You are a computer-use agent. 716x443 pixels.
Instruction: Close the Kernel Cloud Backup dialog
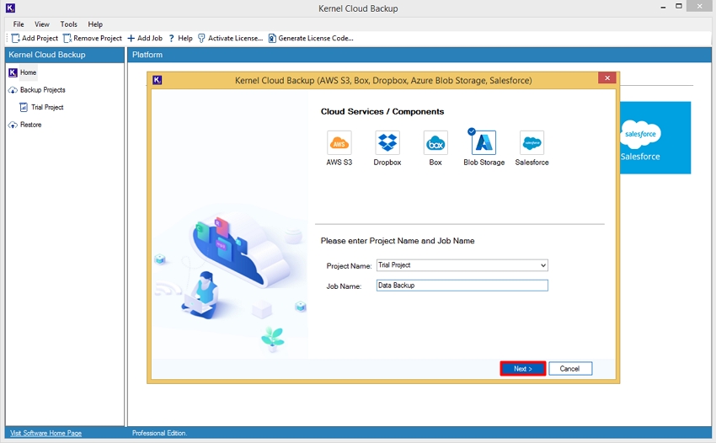607,78
